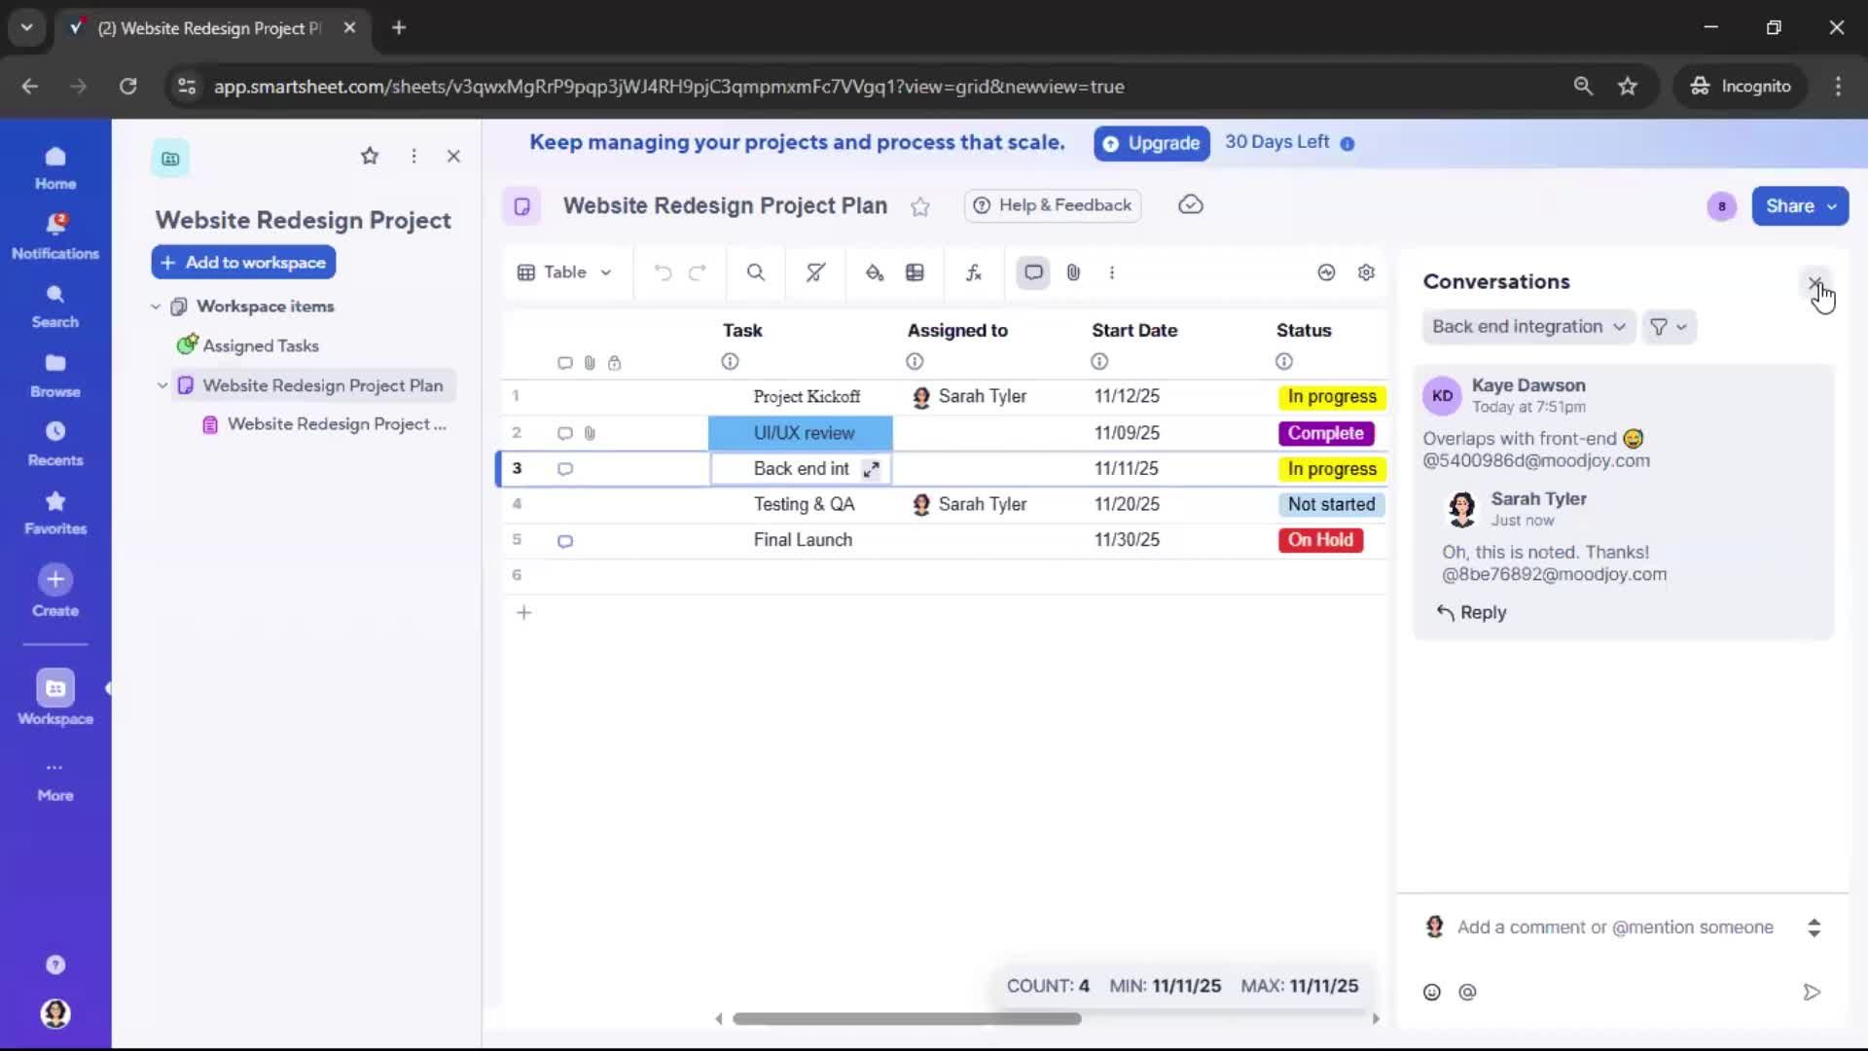Open the Conversations comment bubble icon
Screen dimensions: 1868x1051
[1032, 272]
